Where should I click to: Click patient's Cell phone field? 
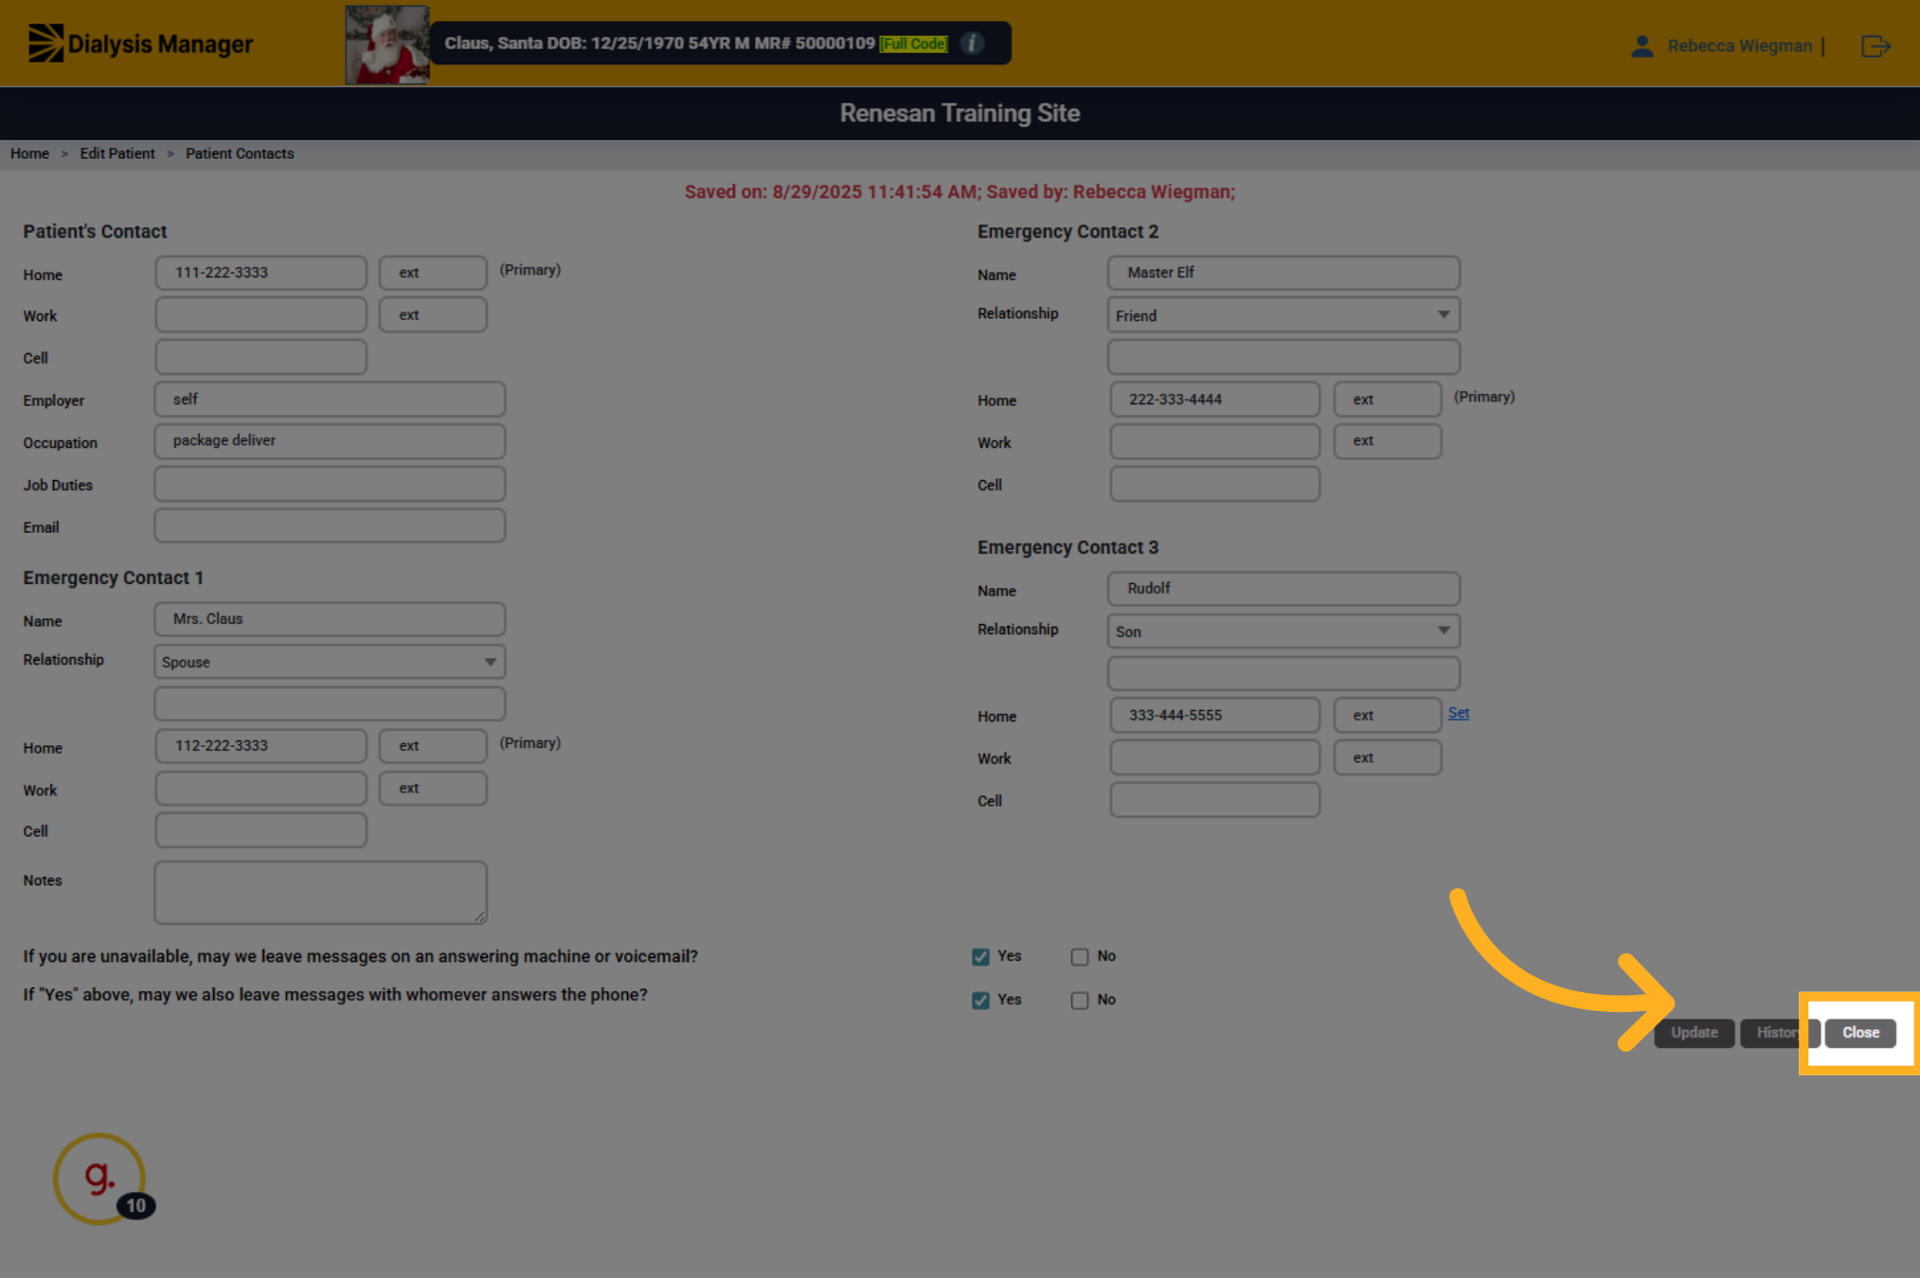point(260,357)
